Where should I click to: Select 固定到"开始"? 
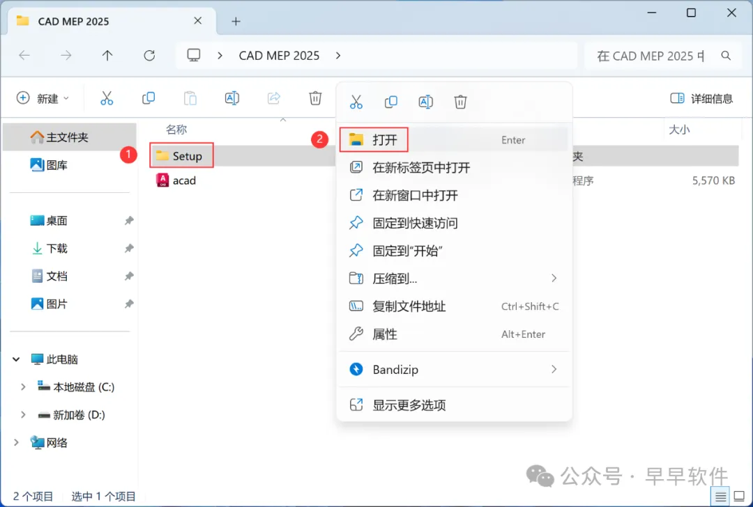454,251
